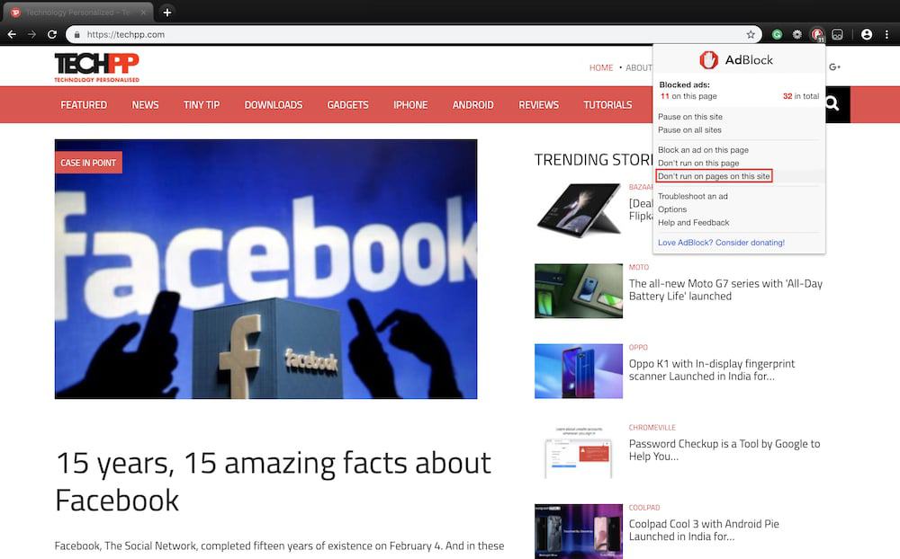Image resolution: width=900 pixels, height=559 pixels.
Task: Open the Password Checkup article thumbnail
Action: pos(579,451)
